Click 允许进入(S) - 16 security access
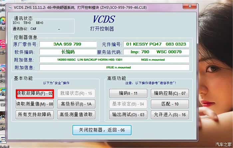This screenshot has width=233, height=148. pyautogui.click(x=170, y=115)
